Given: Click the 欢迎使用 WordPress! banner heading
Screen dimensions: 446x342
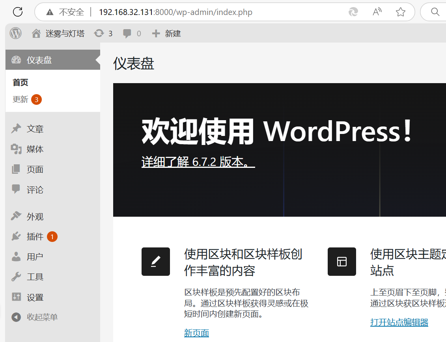Looking at the screenshot, I should [x=277, y=131].
